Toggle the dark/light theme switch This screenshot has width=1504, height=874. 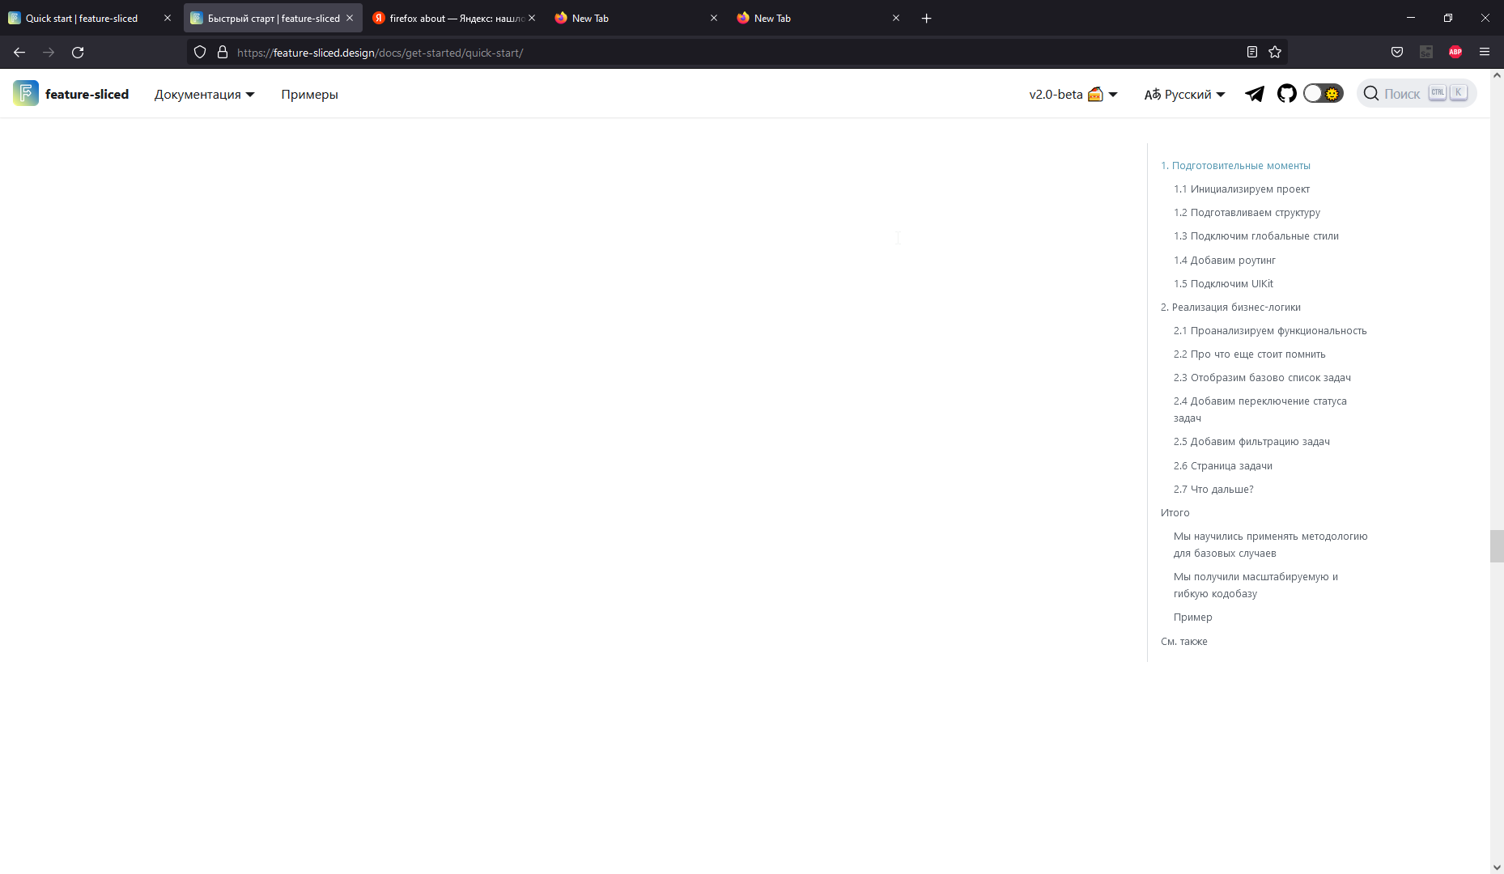pos(1323,94)
